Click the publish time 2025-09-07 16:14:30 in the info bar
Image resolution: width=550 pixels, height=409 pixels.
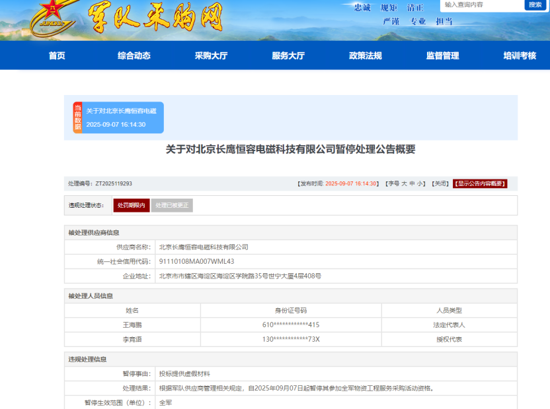coord(351,183)
